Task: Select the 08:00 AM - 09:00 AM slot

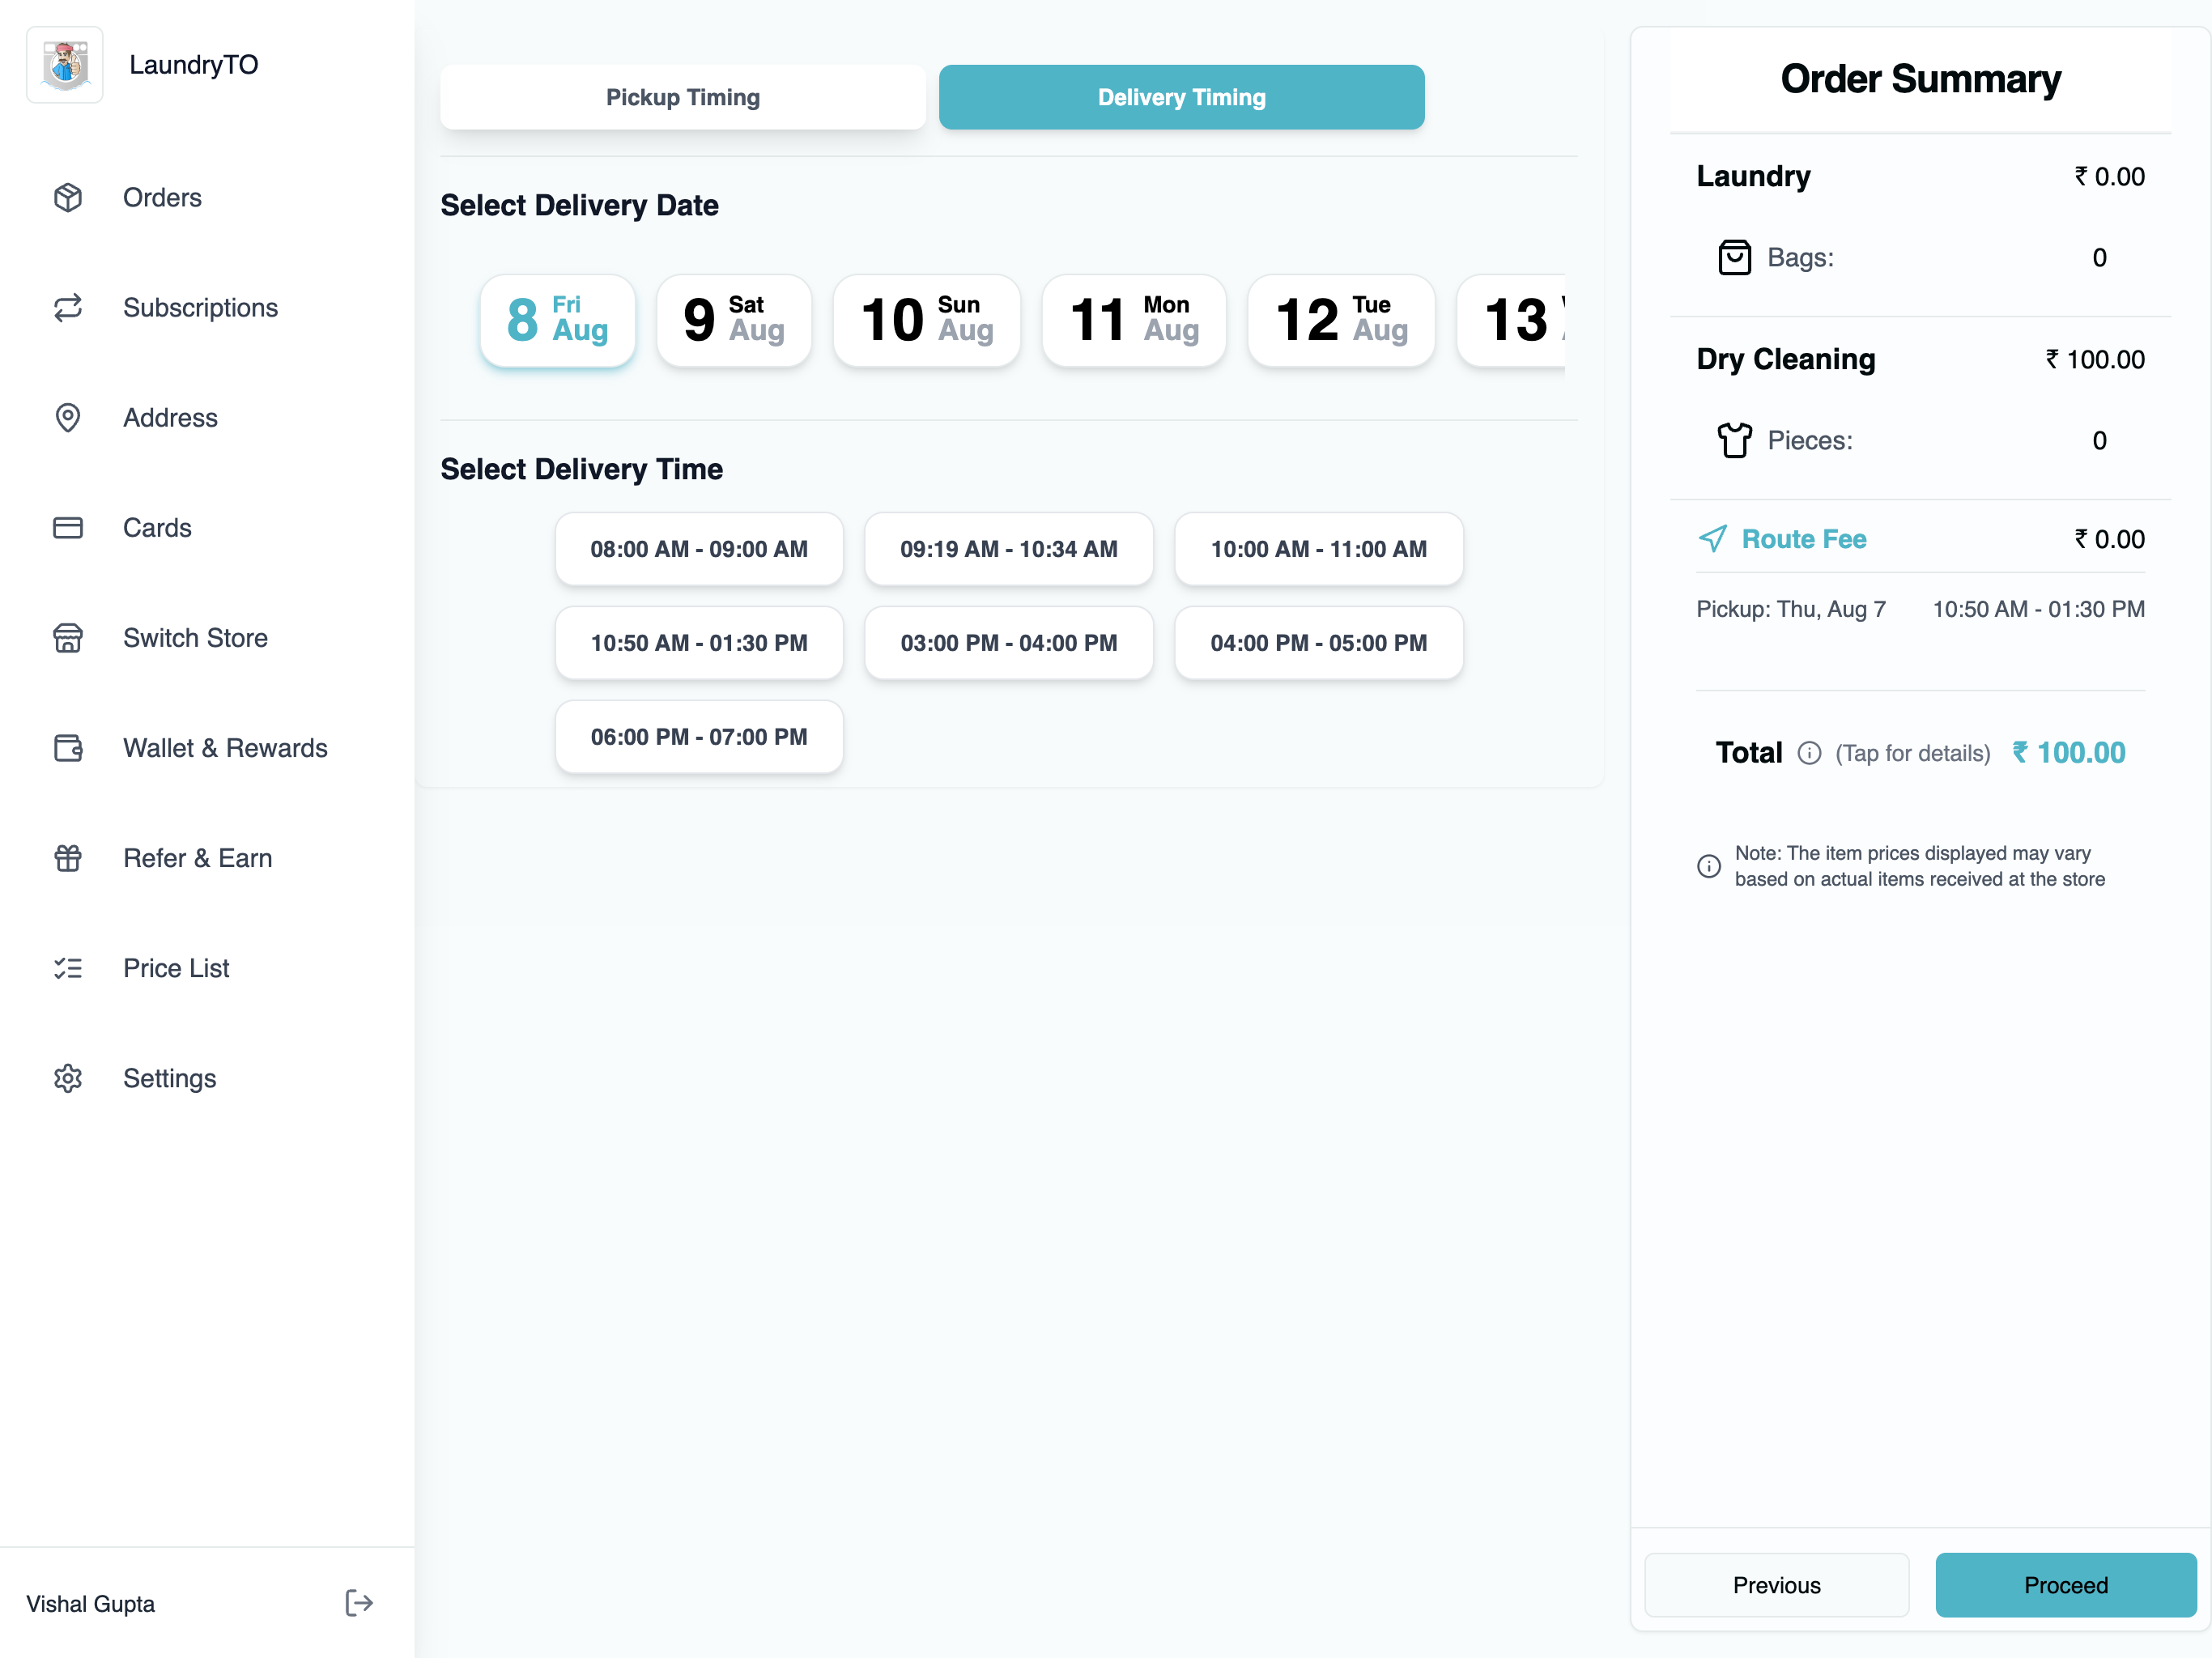Action: [699, 549]
